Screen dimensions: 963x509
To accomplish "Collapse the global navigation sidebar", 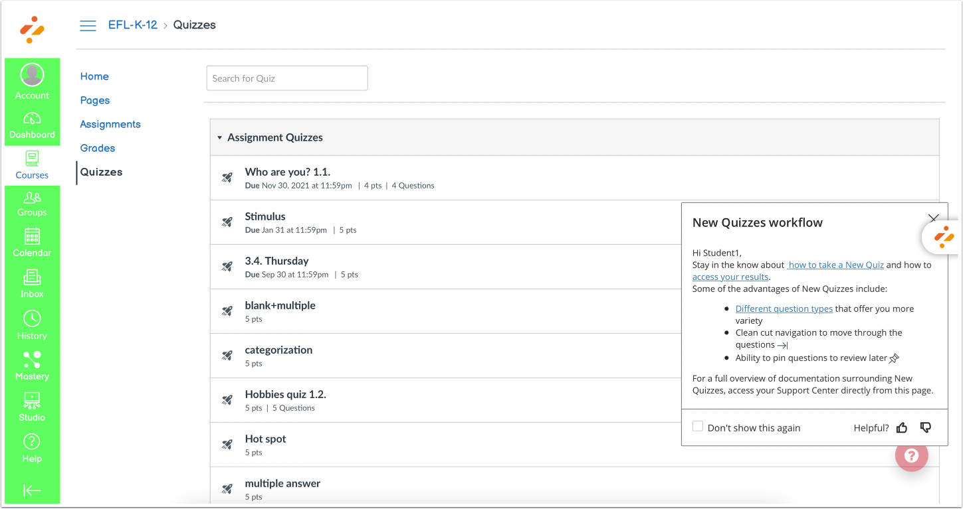I will pos(32,490).
